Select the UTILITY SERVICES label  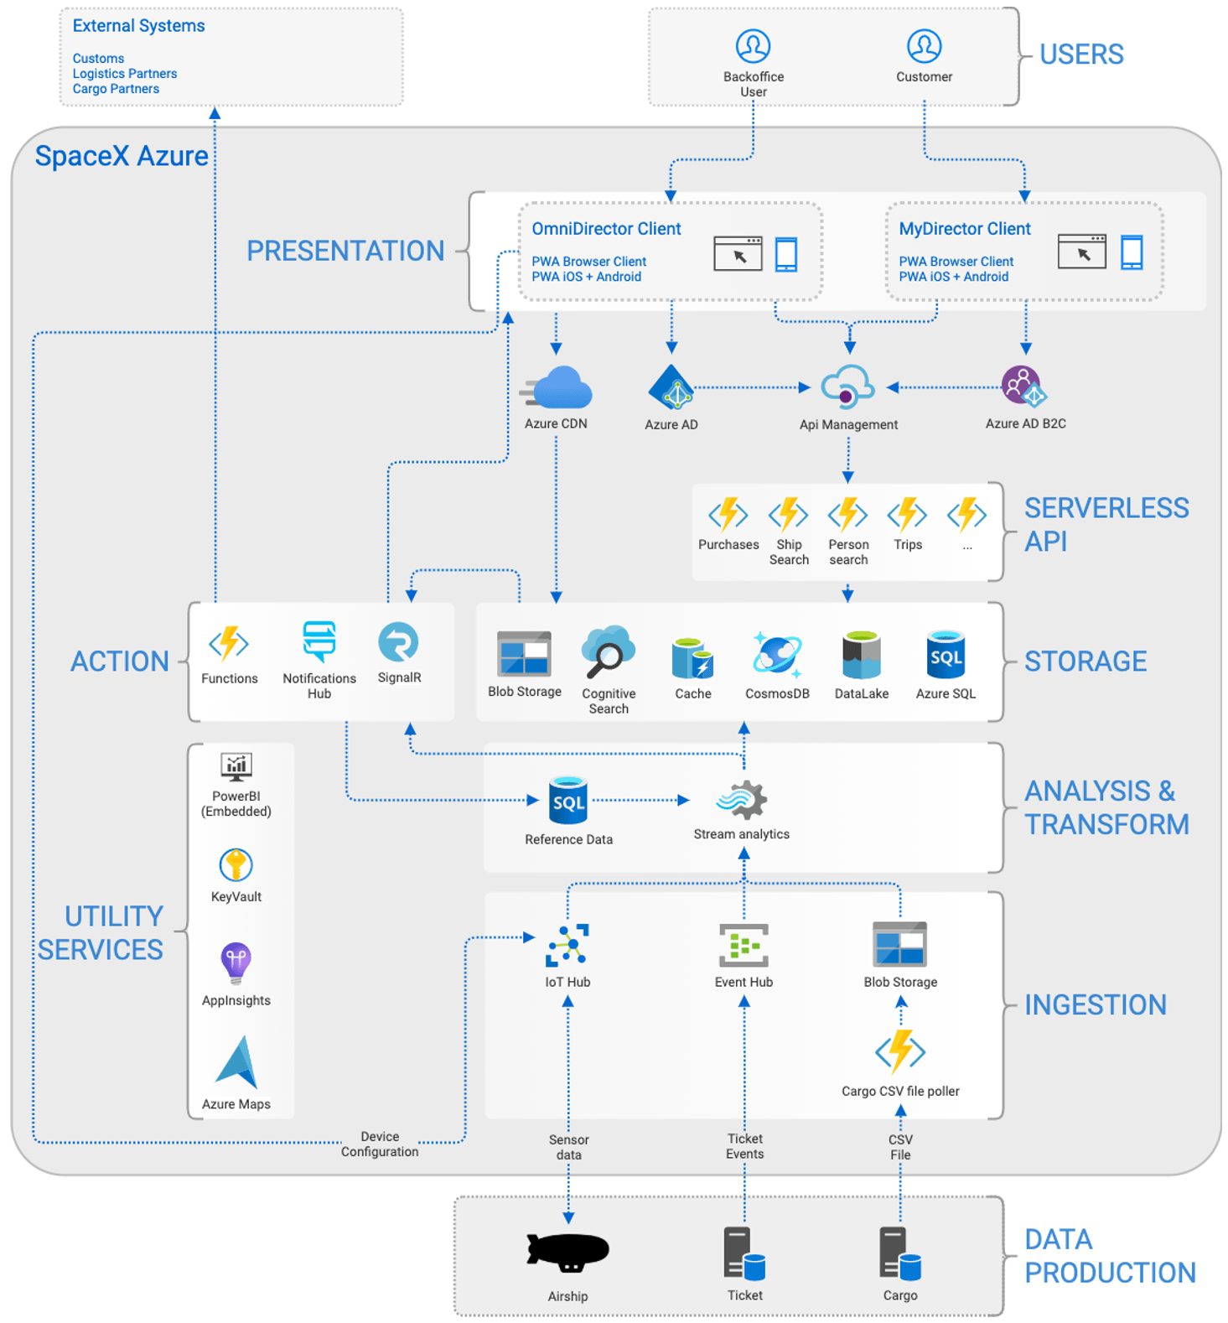101,933
